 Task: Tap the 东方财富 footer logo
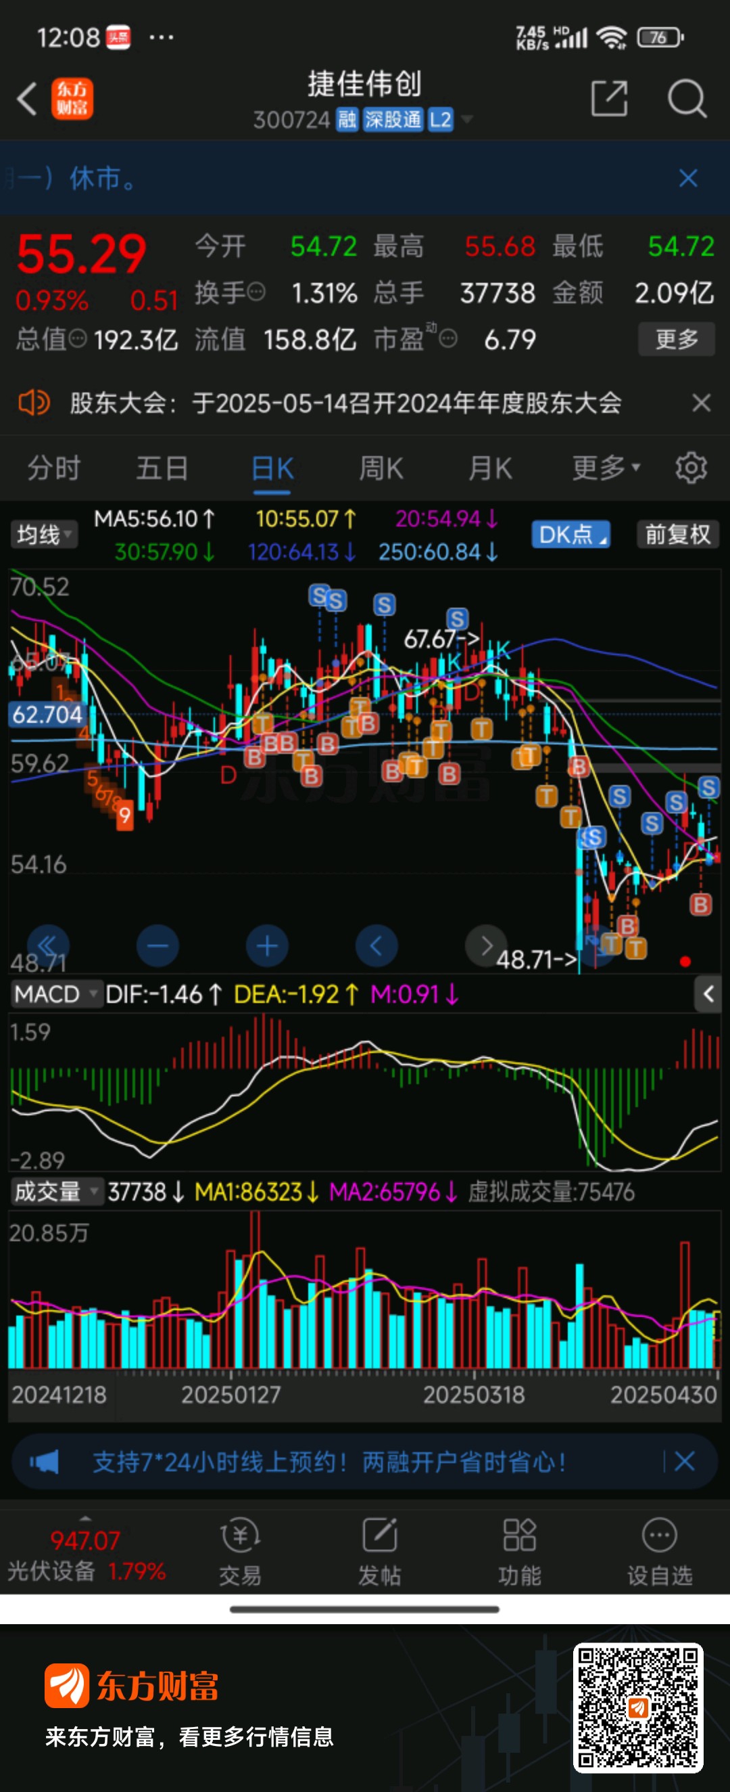pos(132,1686)
